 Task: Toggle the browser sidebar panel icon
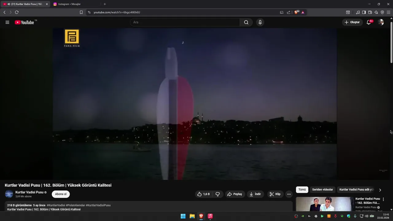pos(364,12)
